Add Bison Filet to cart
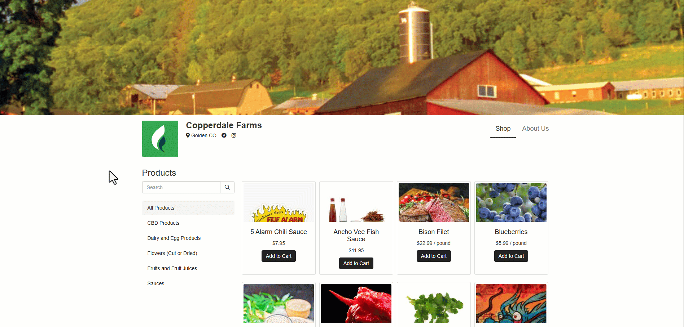This screenshot has height=327, width=684. pos(434,256)
